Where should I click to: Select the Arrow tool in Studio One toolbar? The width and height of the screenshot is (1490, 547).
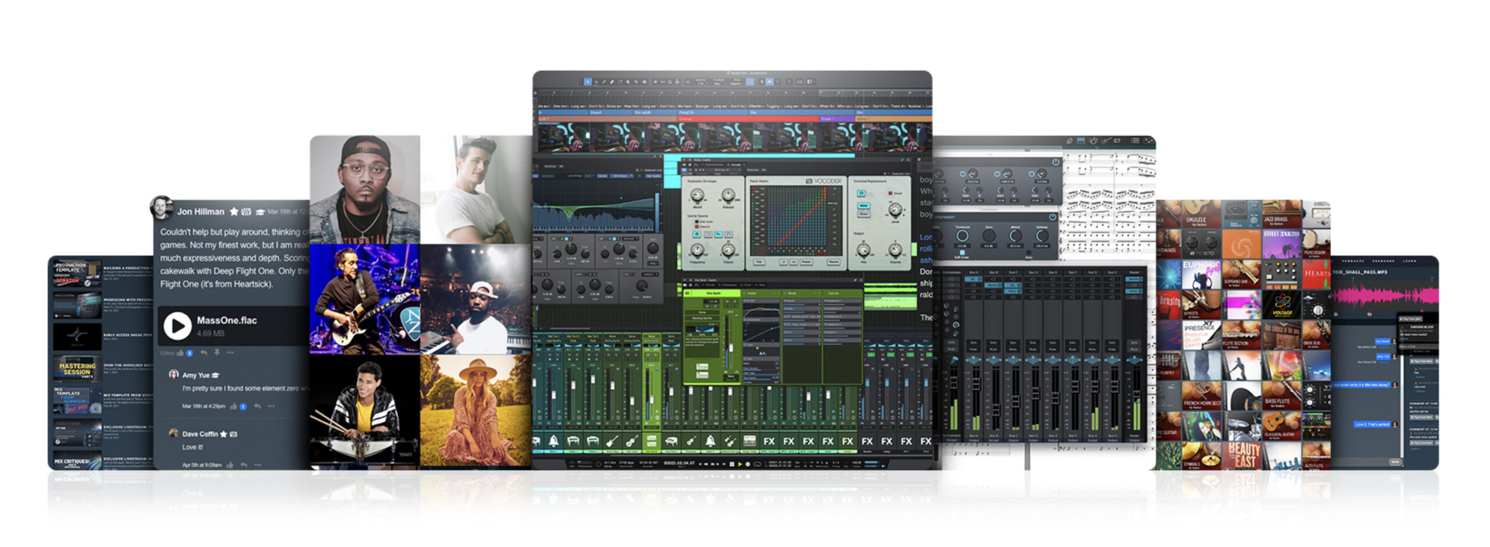coord(588,81)
